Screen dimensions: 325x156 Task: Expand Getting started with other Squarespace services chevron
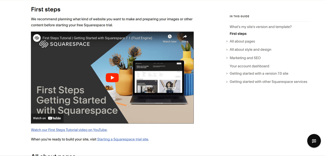tap(227, 82)
